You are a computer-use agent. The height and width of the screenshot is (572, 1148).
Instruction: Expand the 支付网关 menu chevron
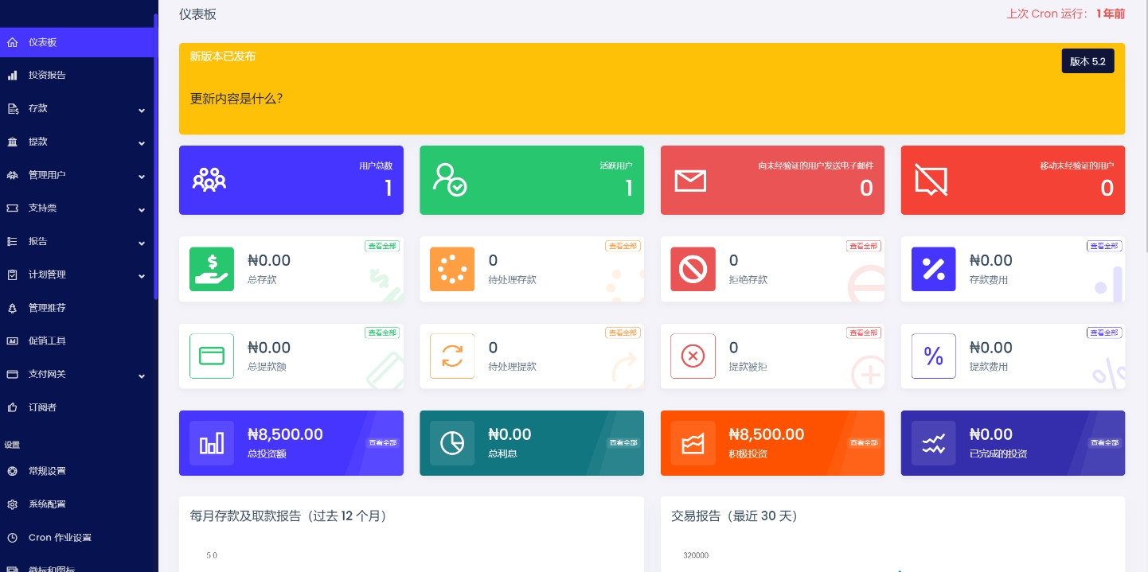pos(141,375)
